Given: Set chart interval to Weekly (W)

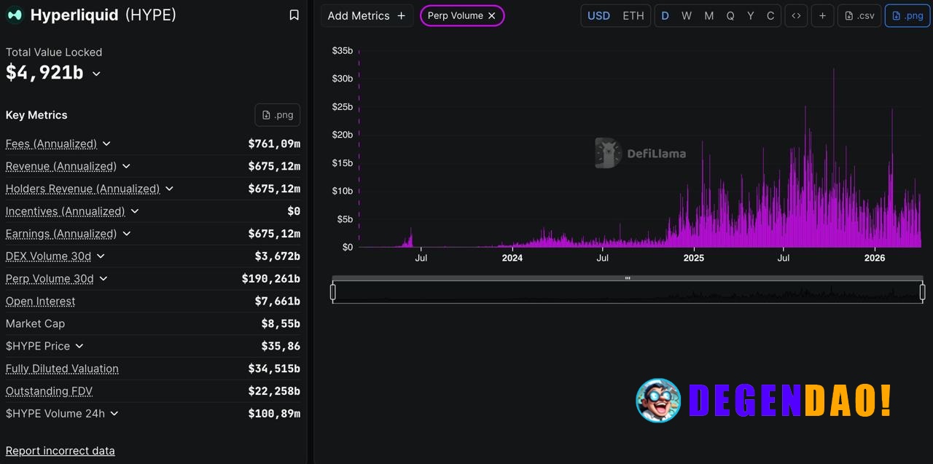Looking at the screenshot, I should (x=687, y=16).
